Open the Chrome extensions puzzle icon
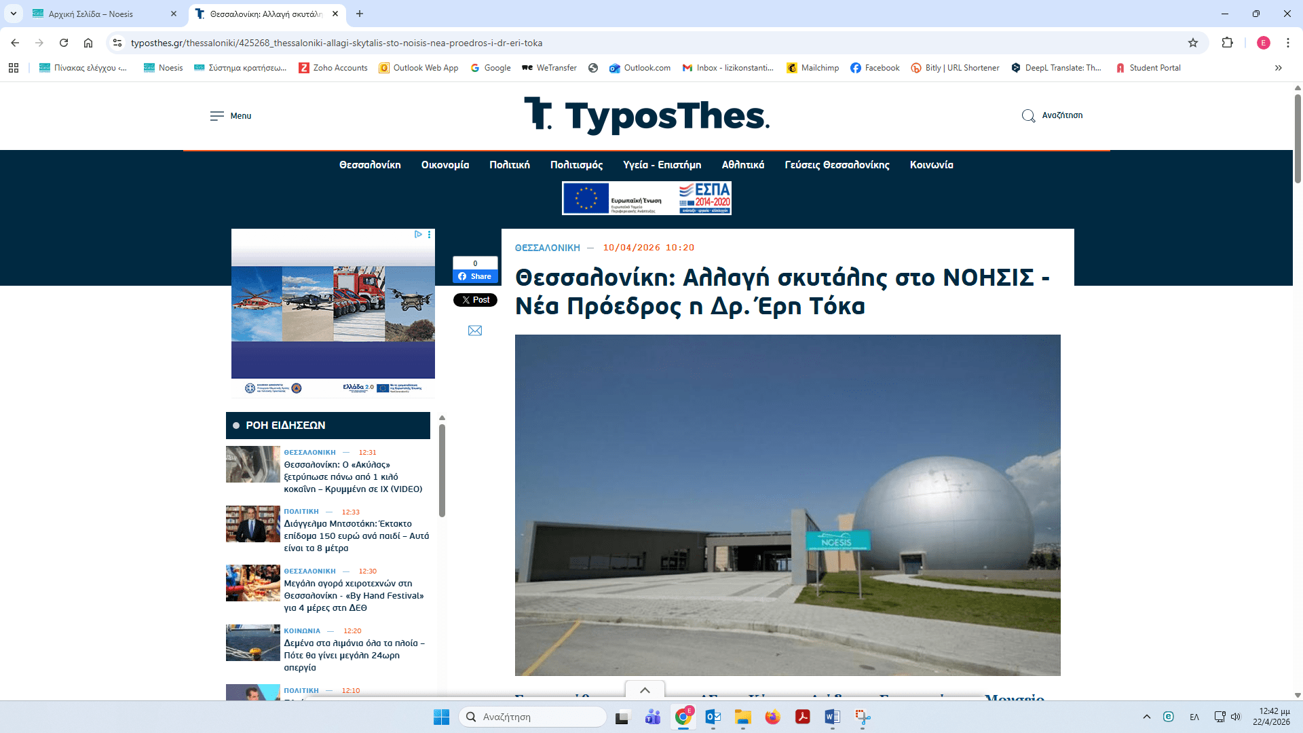The width and height of the screenshot is (1303, 733). coord(1227,43)
